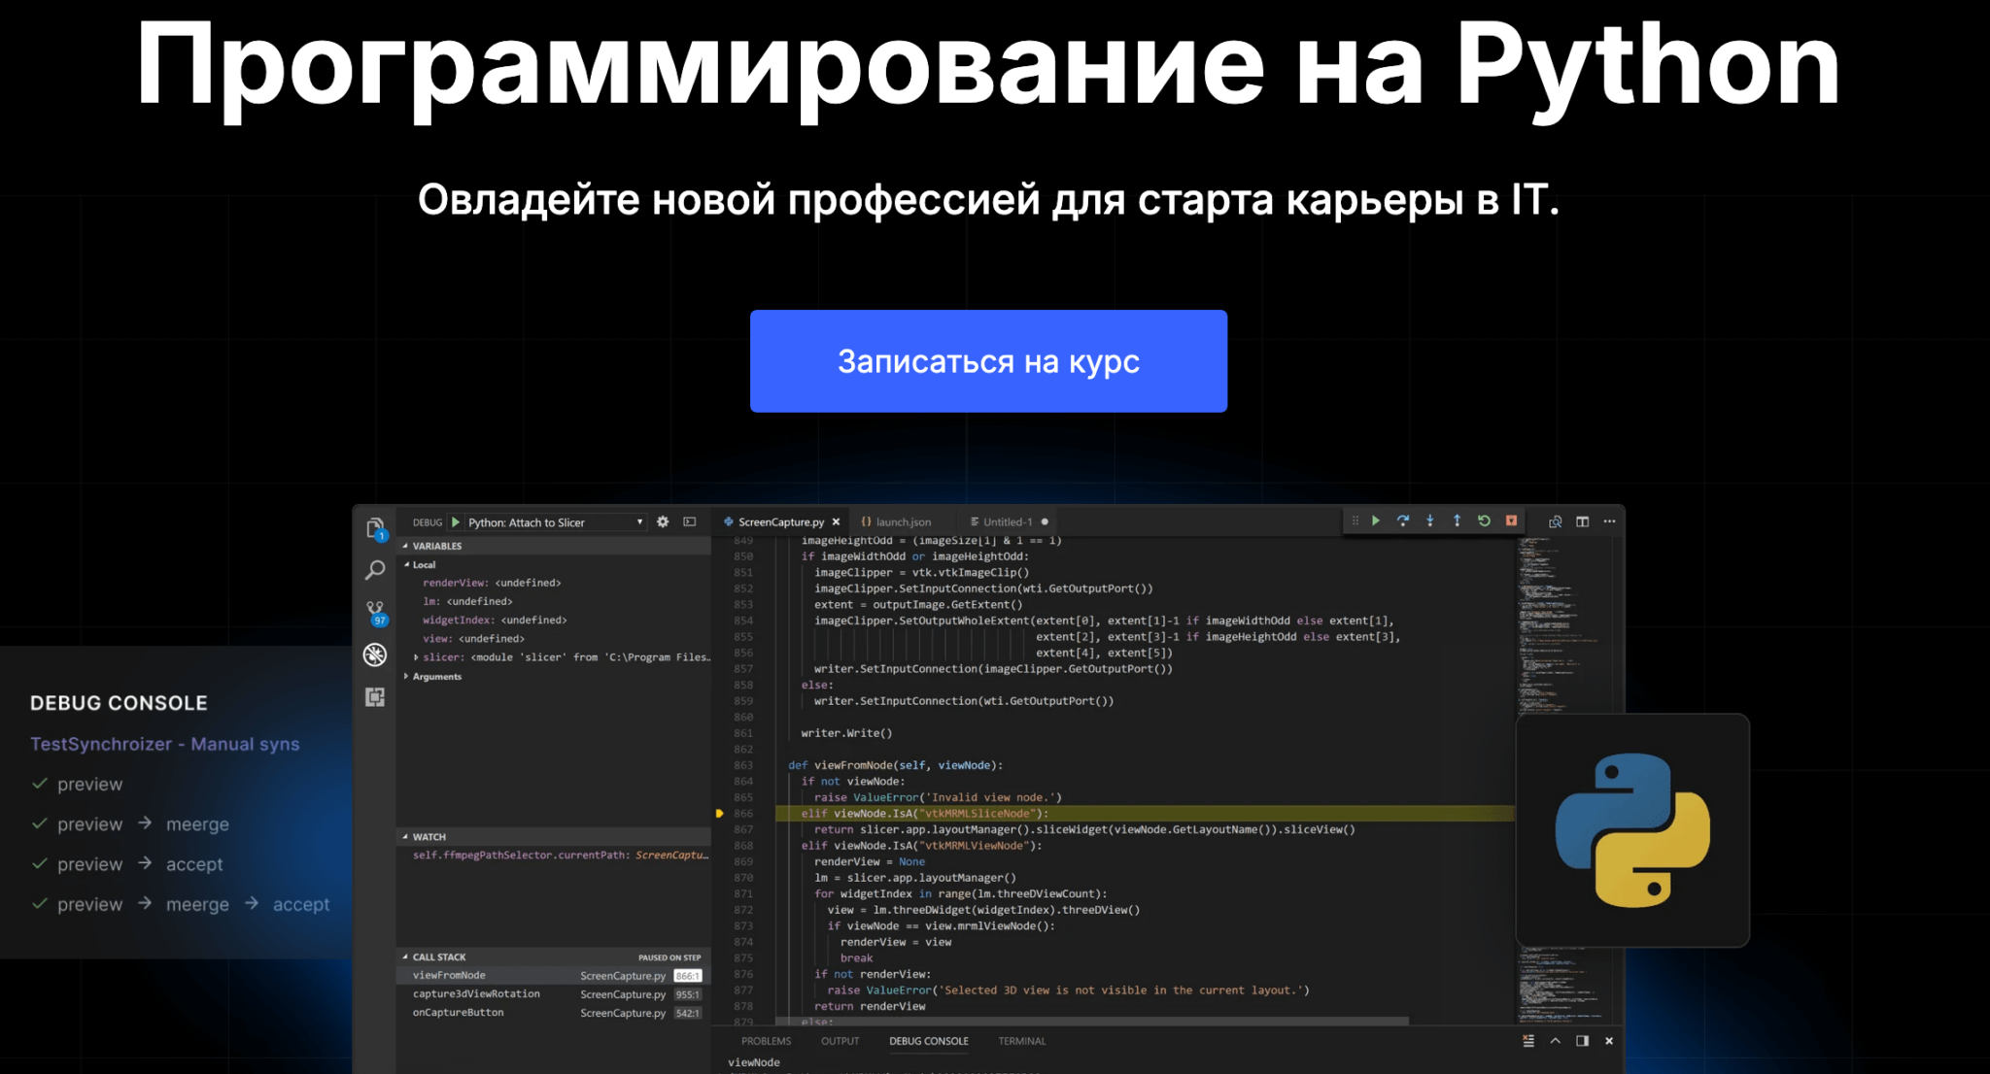Click the Split Editor icon in the editor toolbar

coord(1584,520)
